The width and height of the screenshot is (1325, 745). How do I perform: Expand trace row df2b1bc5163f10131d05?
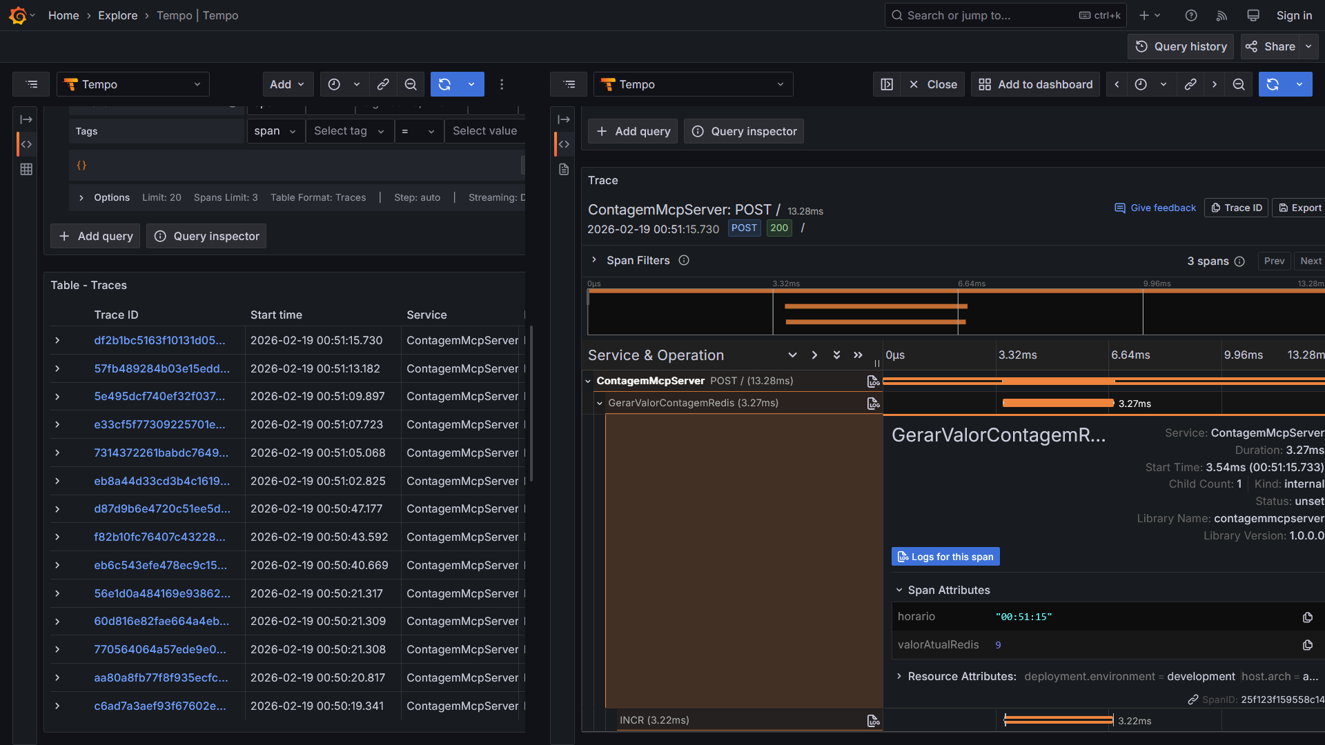(57, 341)
